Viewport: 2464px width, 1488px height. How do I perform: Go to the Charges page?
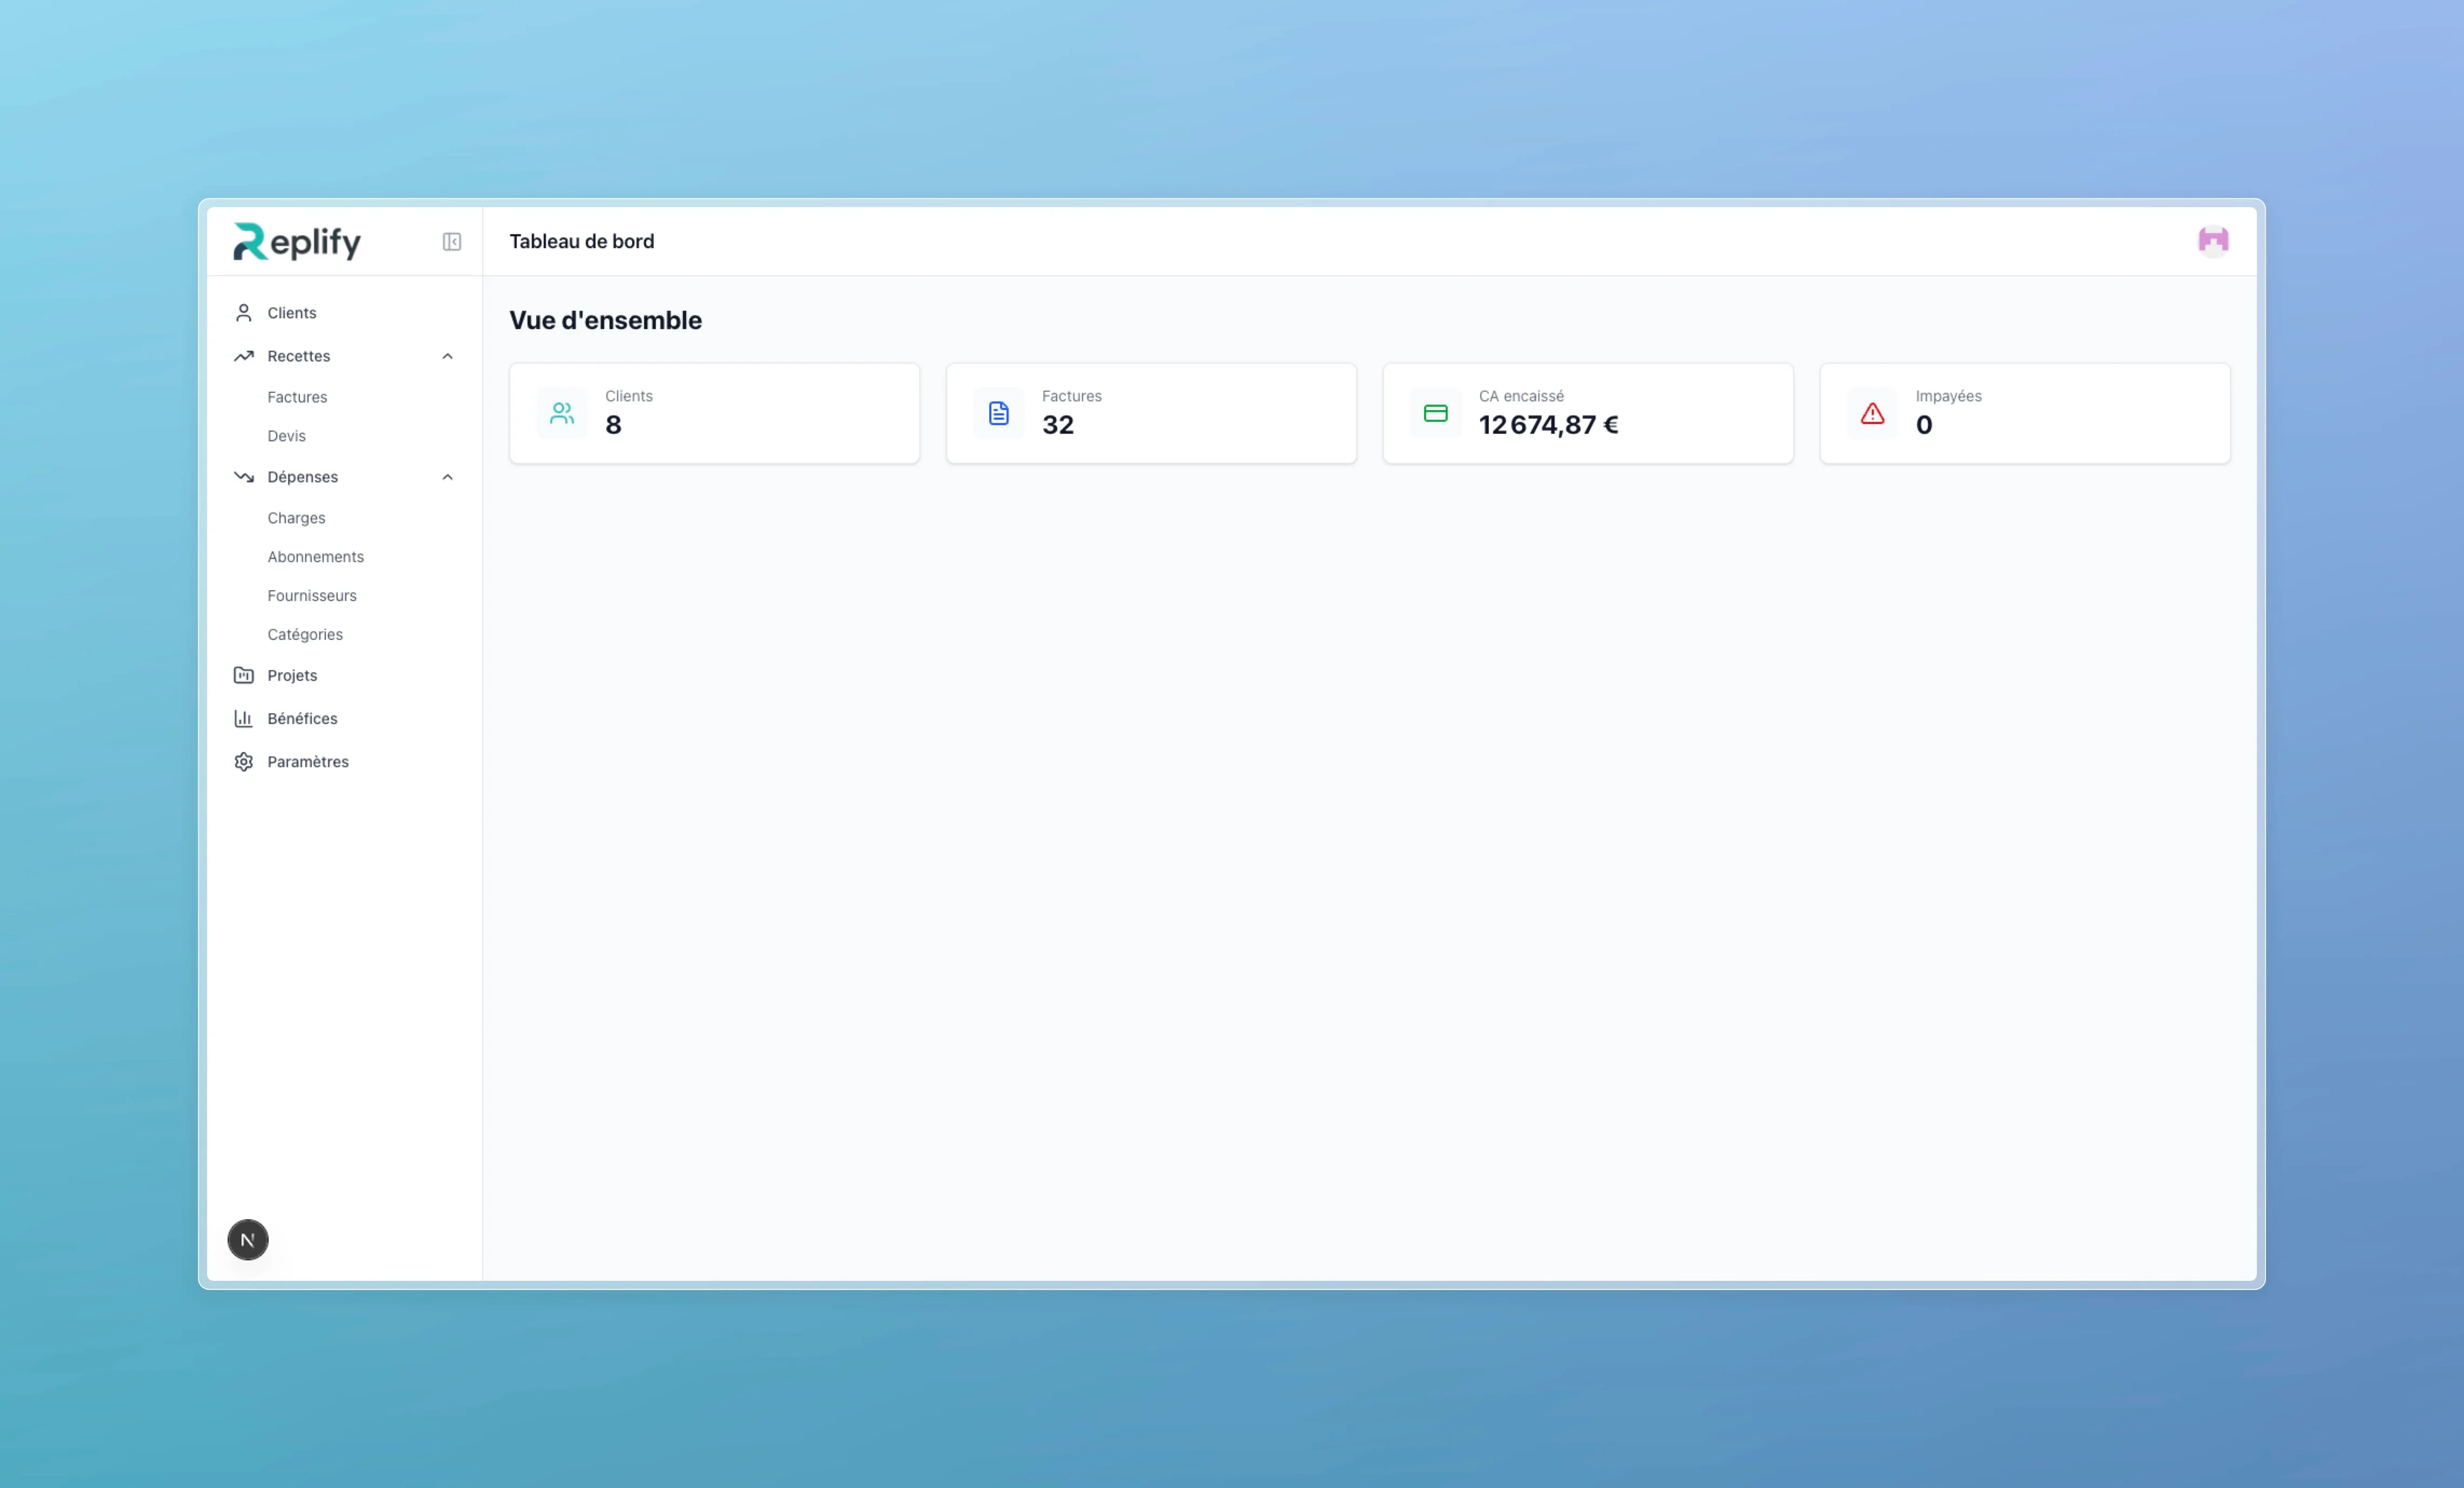(296, 518)
